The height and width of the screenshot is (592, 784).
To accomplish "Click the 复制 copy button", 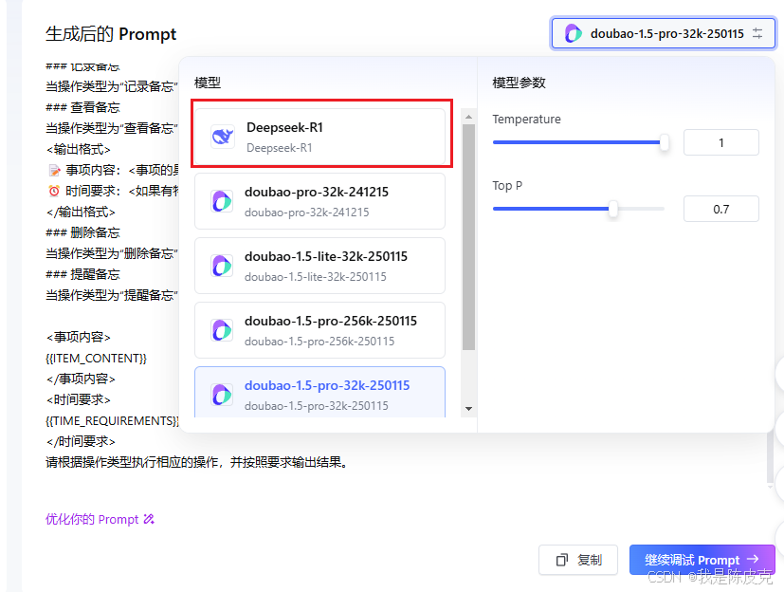I will [x=578, y=560].
